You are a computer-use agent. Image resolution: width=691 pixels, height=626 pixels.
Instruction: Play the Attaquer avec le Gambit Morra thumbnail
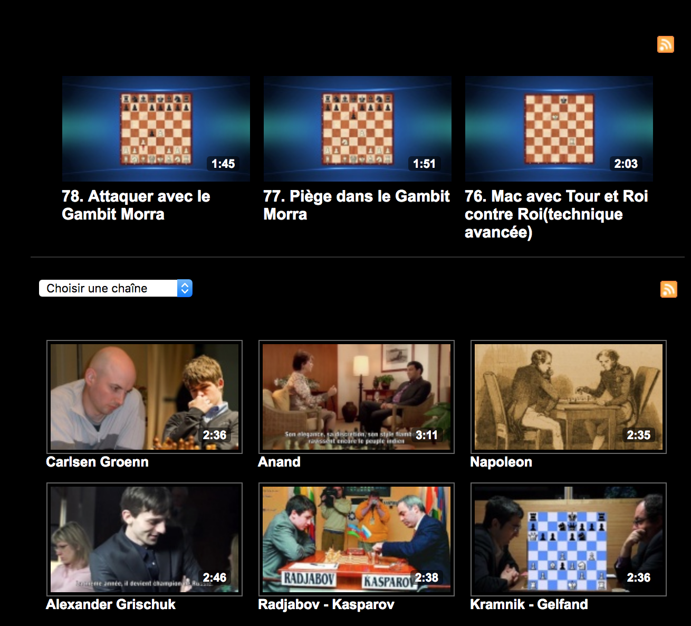[156, 129]
